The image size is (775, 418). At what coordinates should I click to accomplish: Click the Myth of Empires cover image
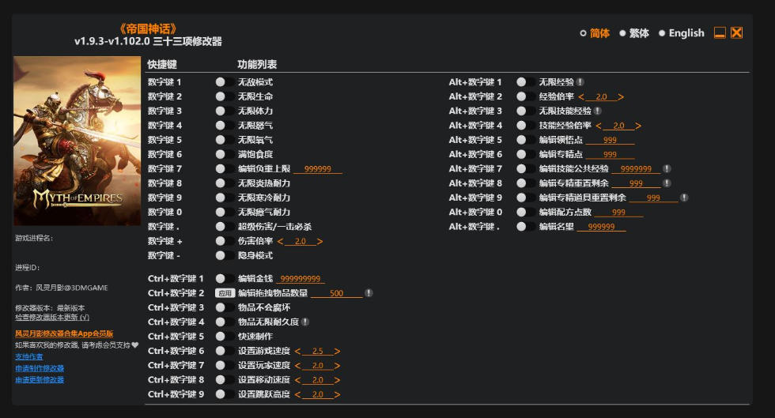point(77,141)
